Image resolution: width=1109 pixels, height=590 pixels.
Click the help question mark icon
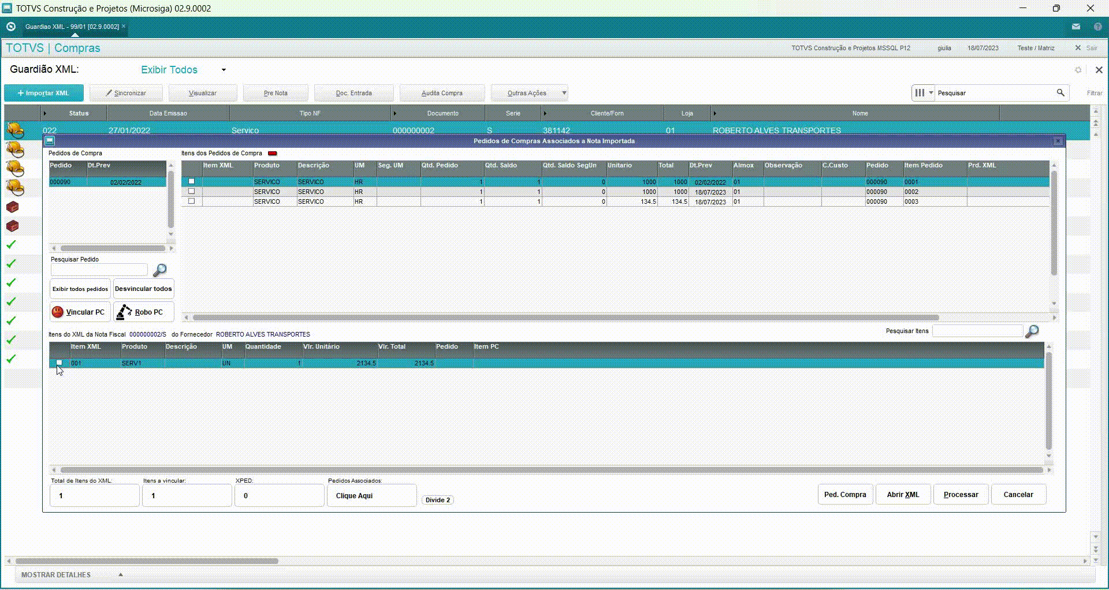click(1097, 27)
